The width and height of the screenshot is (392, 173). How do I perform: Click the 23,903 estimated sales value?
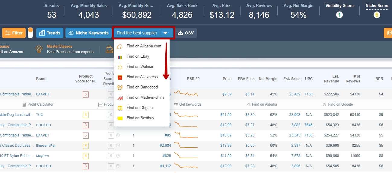[x=295, y=115]
